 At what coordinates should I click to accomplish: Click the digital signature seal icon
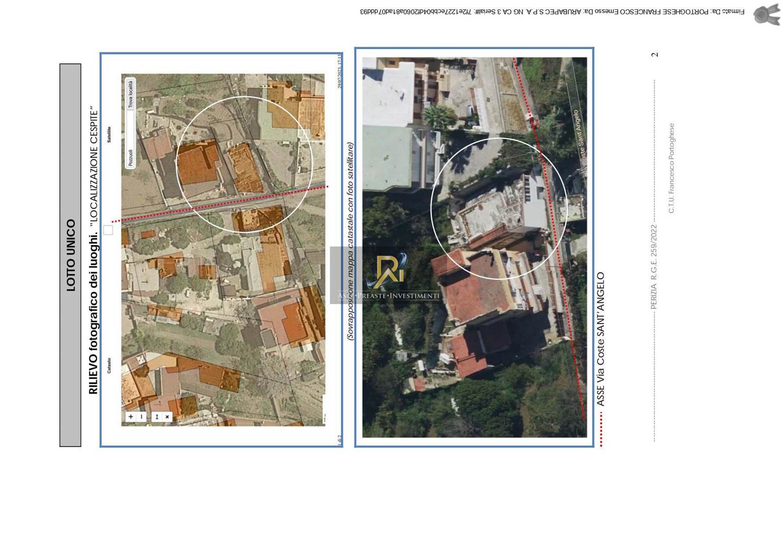point(766,14)
